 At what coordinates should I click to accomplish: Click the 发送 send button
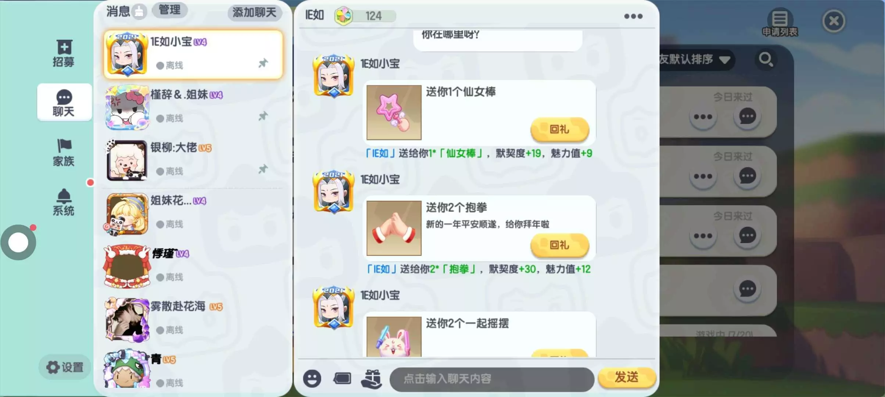[627, 377]
